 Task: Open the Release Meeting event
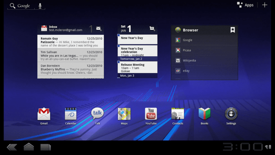(137, 67)
